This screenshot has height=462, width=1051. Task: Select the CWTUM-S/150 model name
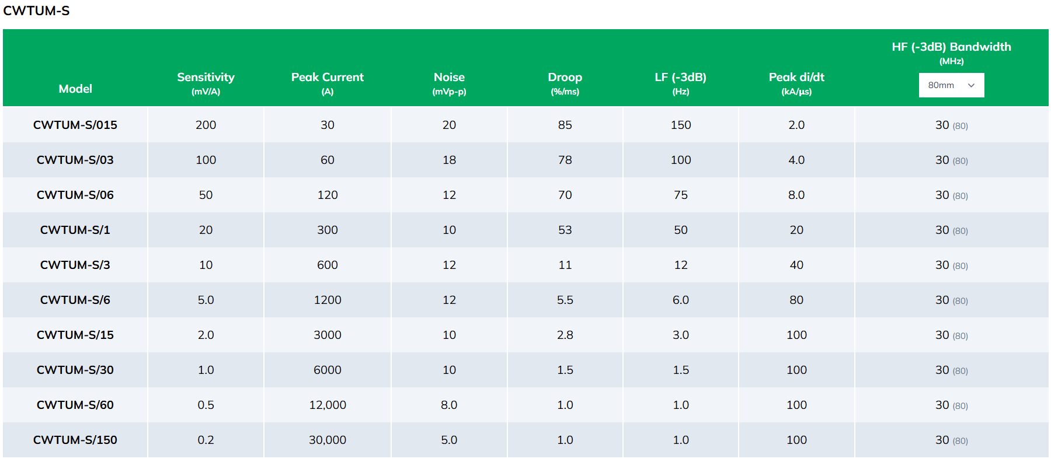click(x=75, y=440)
